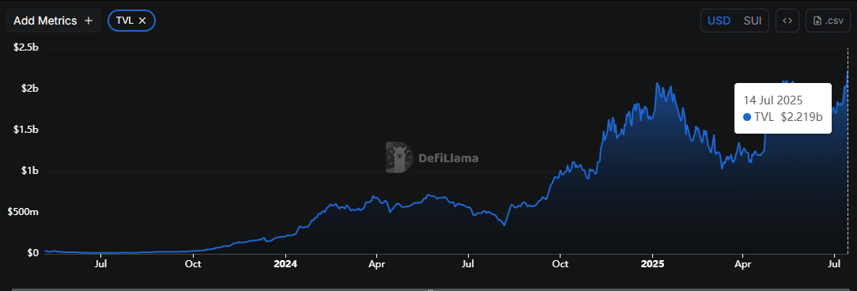Click the DefiLlama llama logo watermark
The image size is (857, 291).
pos(399,157)
